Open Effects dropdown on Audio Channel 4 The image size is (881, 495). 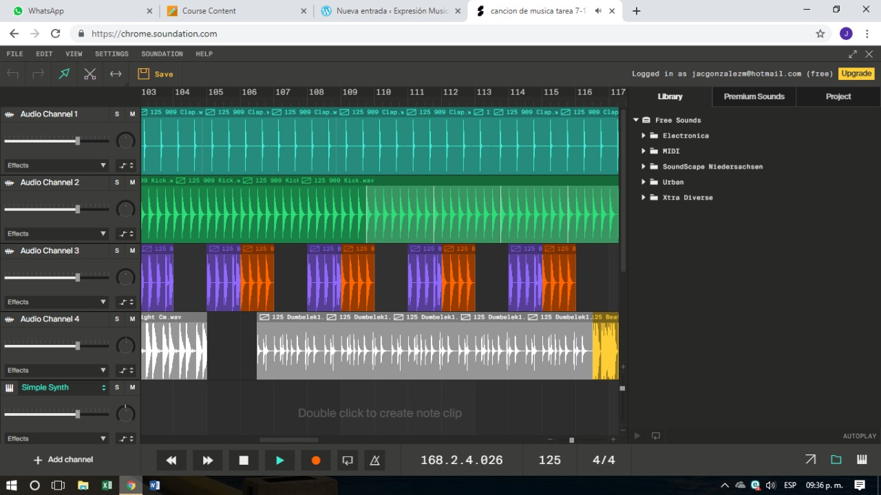coord(56,370)
